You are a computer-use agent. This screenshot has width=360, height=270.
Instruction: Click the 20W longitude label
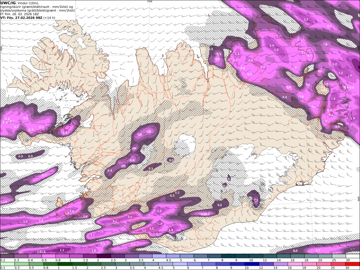pos(150,1)
